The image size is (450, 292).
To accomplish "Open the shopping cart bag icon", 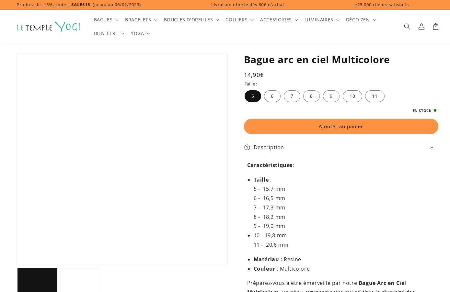I will [435, 27].
